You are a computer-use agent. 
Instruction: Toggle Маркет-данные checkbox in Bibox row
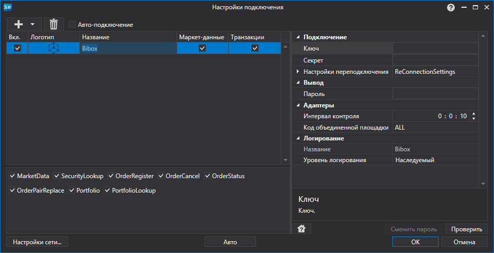[x=202, y=48]
